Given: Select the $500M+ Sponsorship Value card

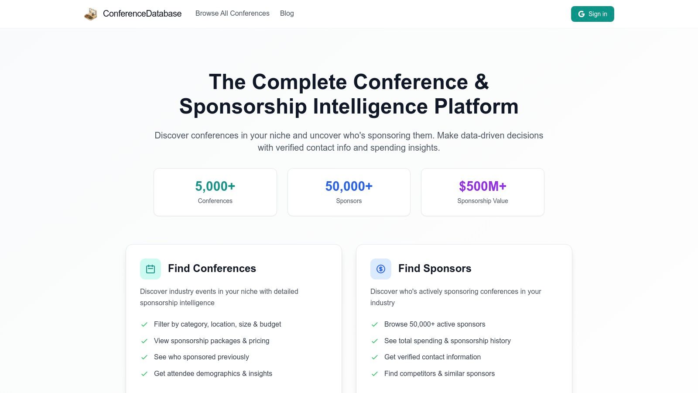Looking at the screenshot, I should click(x=482, y=192).
